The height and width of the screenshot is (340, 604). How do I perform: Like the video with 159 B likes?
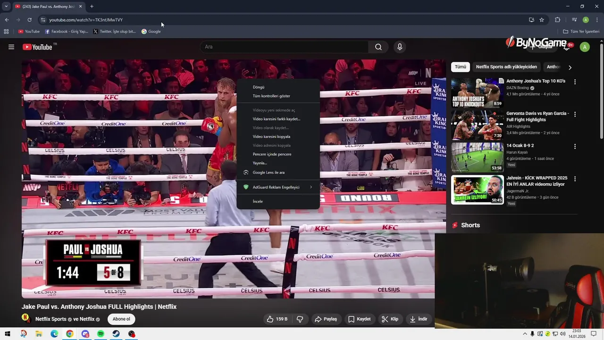point(277,319)
